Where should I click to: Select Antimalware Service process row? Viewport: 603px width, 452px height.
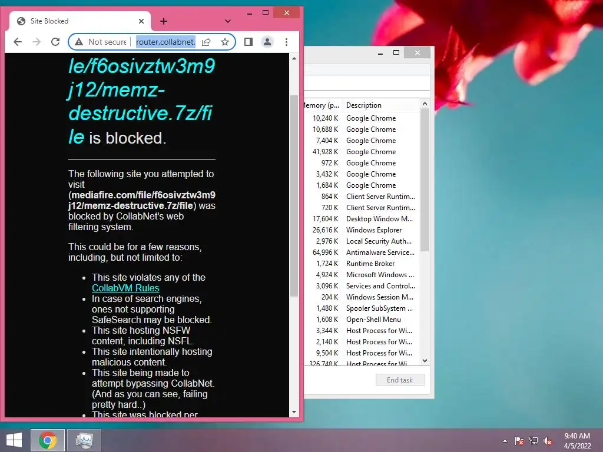[362, 252]
